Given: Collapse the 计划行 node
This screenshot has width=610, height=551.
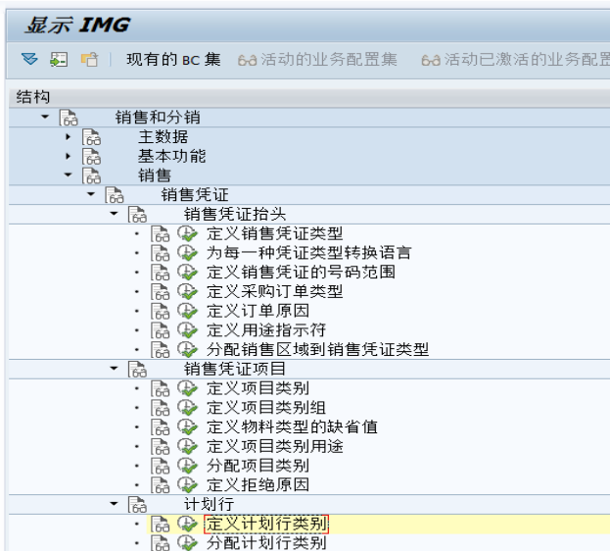Looking at the screenshot, I should click(x=114, y=504).
